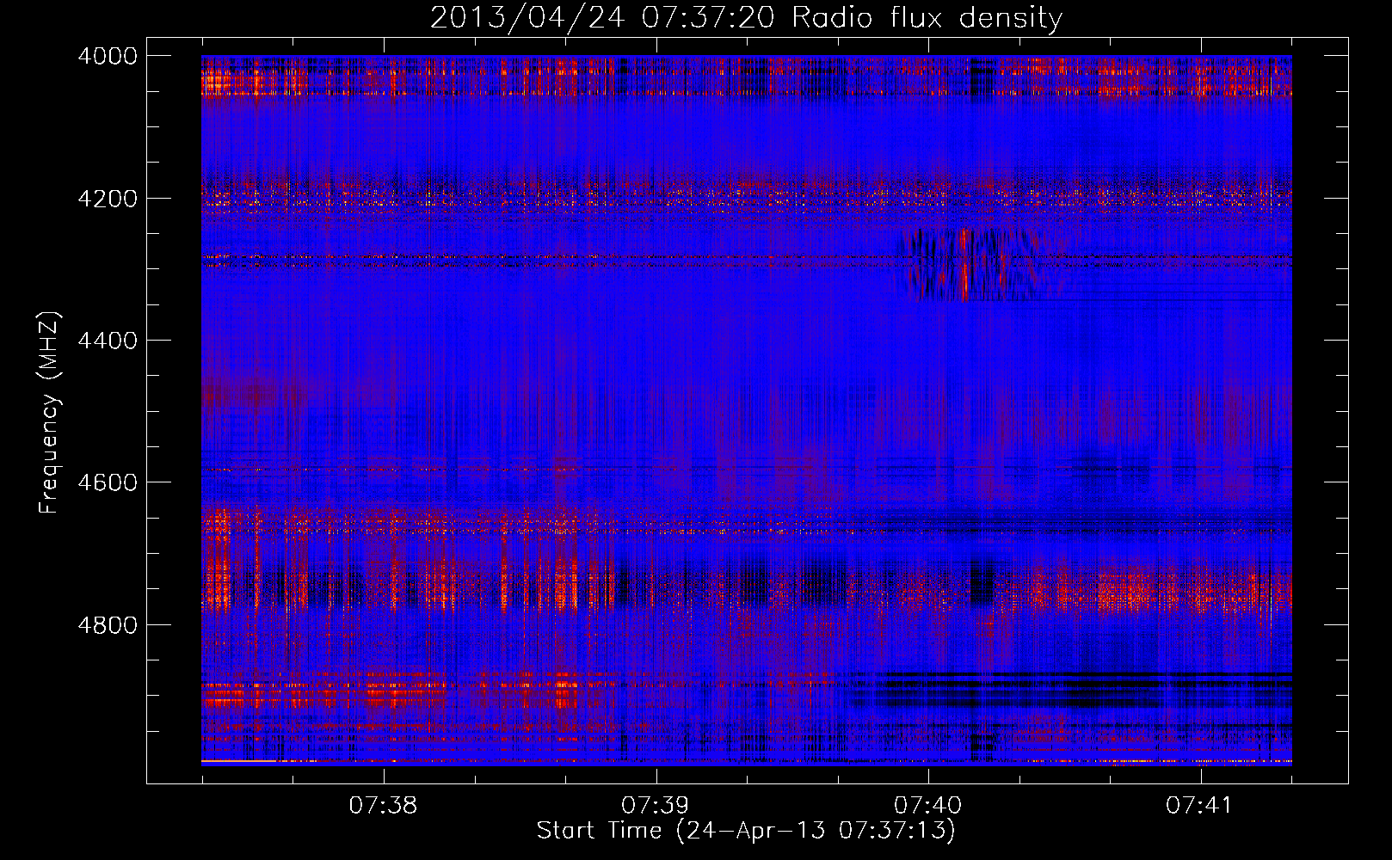Select the 4400 frequency tick label
Image resolution: width=1392 pixels, height=860 pixels.
point(108,341)
